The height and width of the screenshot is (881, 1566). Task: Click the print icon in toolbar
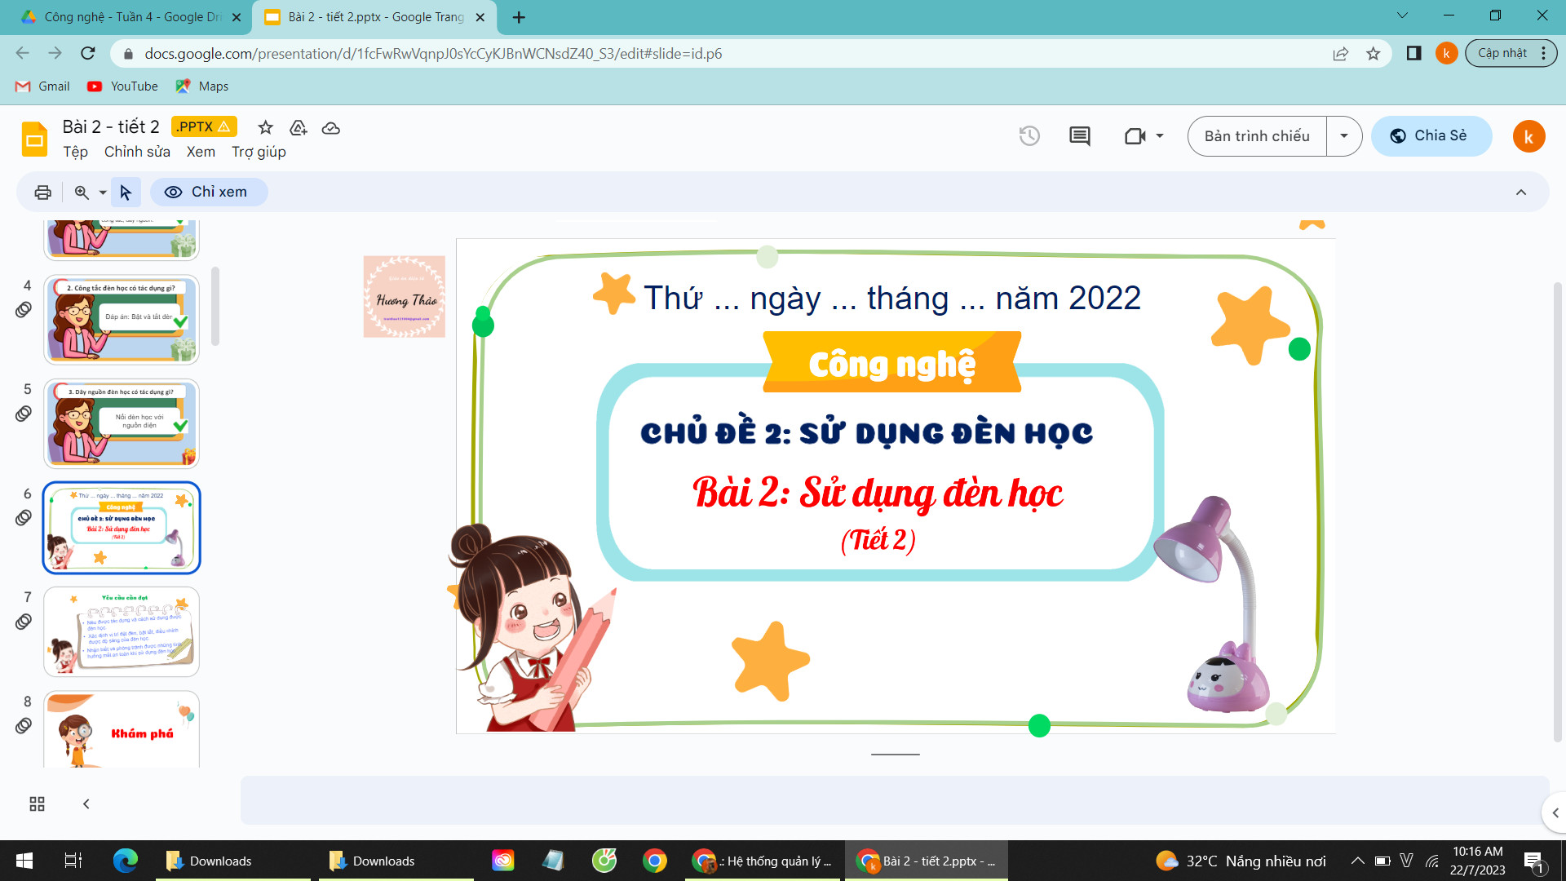click(42, 193)
